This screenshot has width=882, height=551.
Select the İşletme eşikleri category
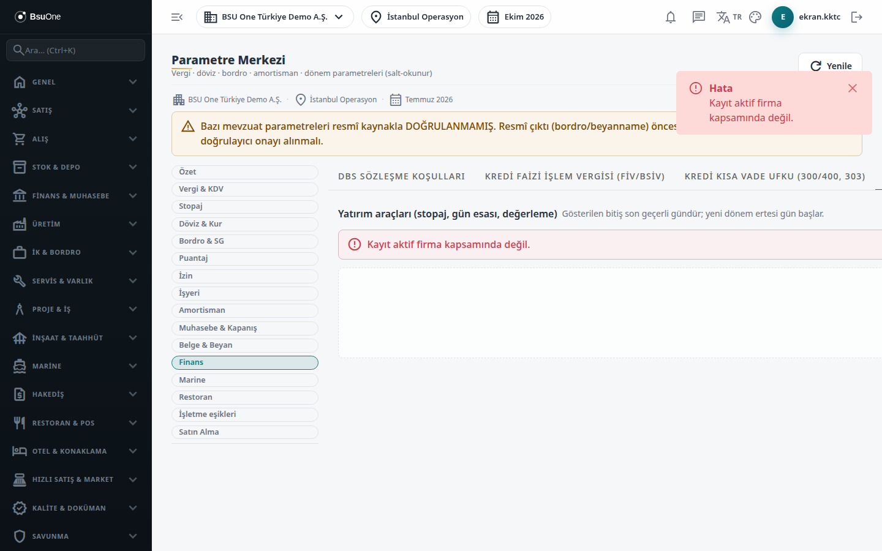tap(245, 414)
